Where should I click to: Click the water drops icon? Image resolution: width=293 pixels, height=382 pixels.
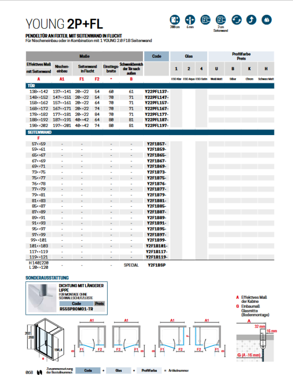point(267,20)
